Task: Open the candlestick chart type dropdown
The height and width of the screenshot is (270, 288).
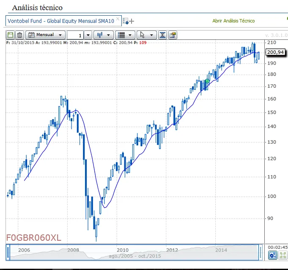Action: [104, 35]
